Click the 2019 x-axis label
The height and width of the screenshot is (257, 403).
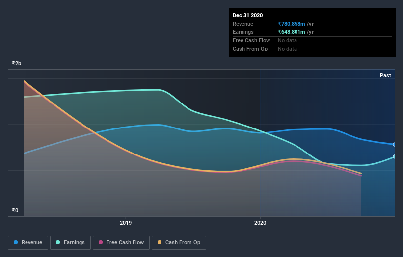point(126,223)
